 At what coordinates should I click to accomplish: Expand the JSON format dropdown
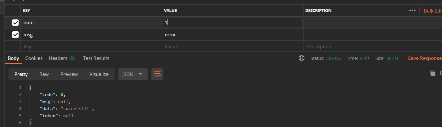tap(133, 74)
